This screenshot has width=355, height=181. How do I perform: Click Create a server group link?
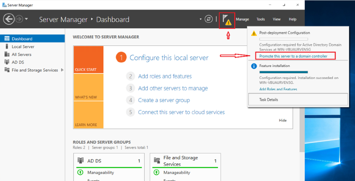(x=164, y=100)
